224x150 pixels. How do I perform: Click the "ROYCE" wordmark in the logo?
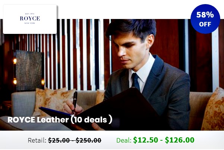pyautogui.click(x=30, y=18)
